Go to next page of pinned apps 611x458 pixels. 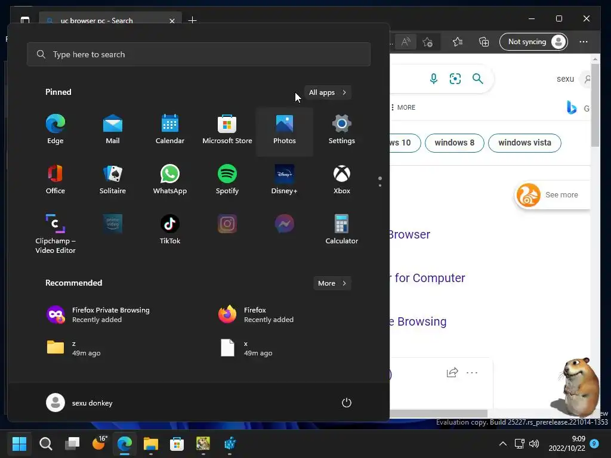pyautogui.click(x=380, y=185)
